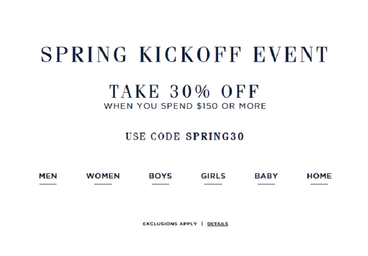Browse the BABY category
The width and height of the screenshot is (368, 256).
(x=266, y=176)
